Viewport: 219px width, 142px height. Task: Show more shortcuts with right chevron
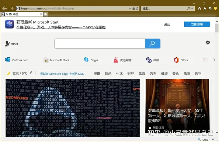214,60
